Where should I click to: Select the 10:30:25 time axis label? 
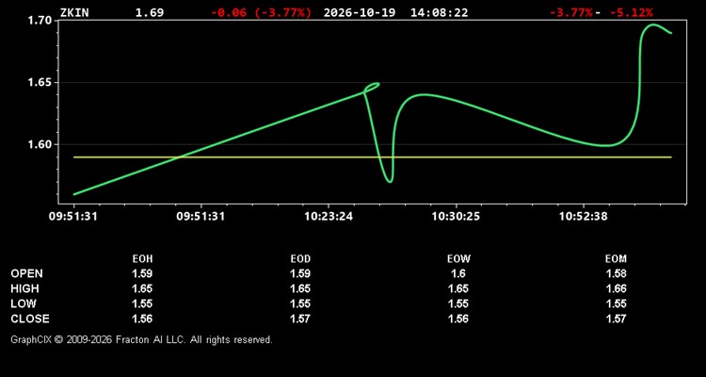(x=456, y=217)
